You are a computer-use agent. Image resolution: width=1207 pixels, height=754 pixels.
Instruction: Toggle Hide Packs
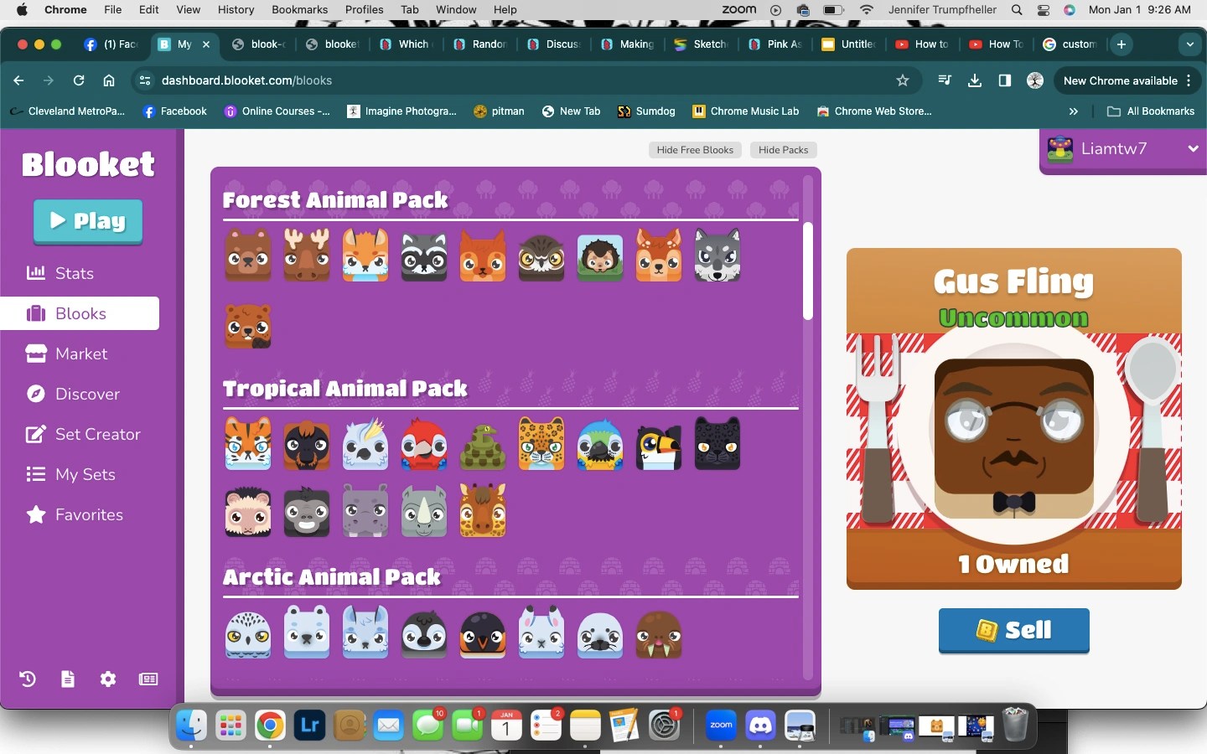pyautogui.click(x=782, y=150)
